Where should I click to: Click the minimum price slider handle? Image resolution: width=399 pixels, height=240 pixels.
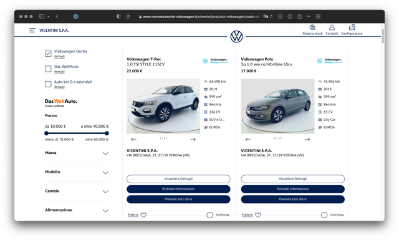coord(46,133)
